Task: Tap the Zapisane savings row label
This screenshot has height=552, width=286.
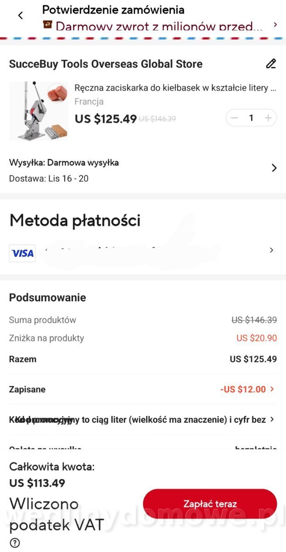Action: pyautogui.click(x=27, y=389)
